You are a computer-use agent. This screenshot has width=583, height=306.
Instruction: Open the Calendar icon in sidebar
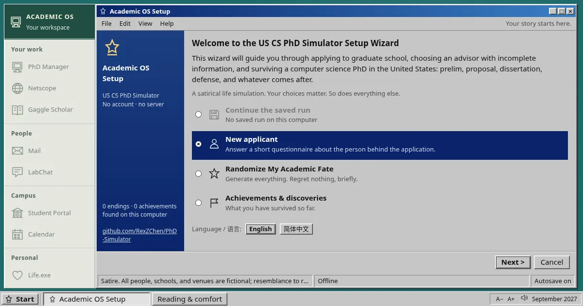(x=17, y=235)
